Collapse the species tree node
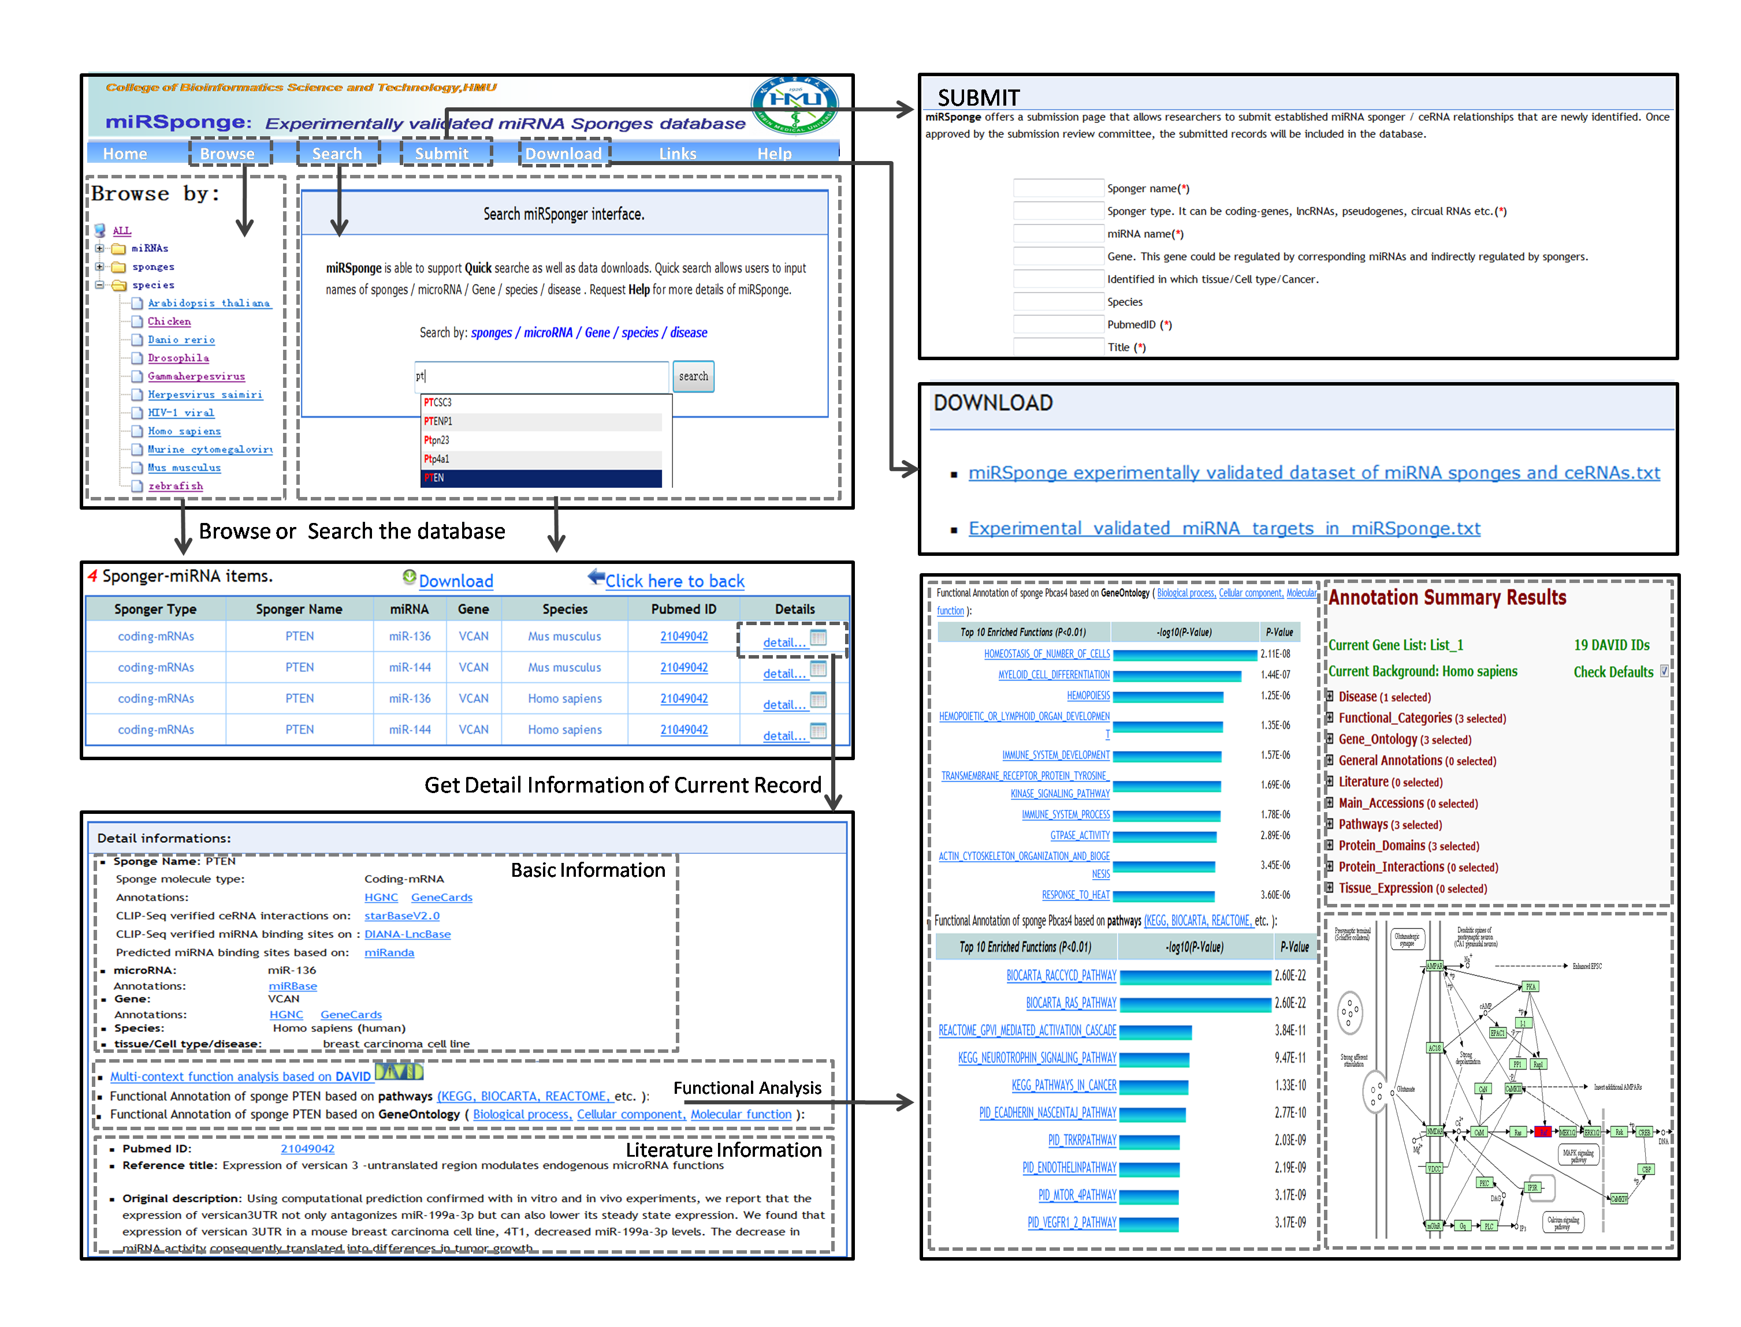Screen dimensions: 1741x1327 click(x=99, y=285)
